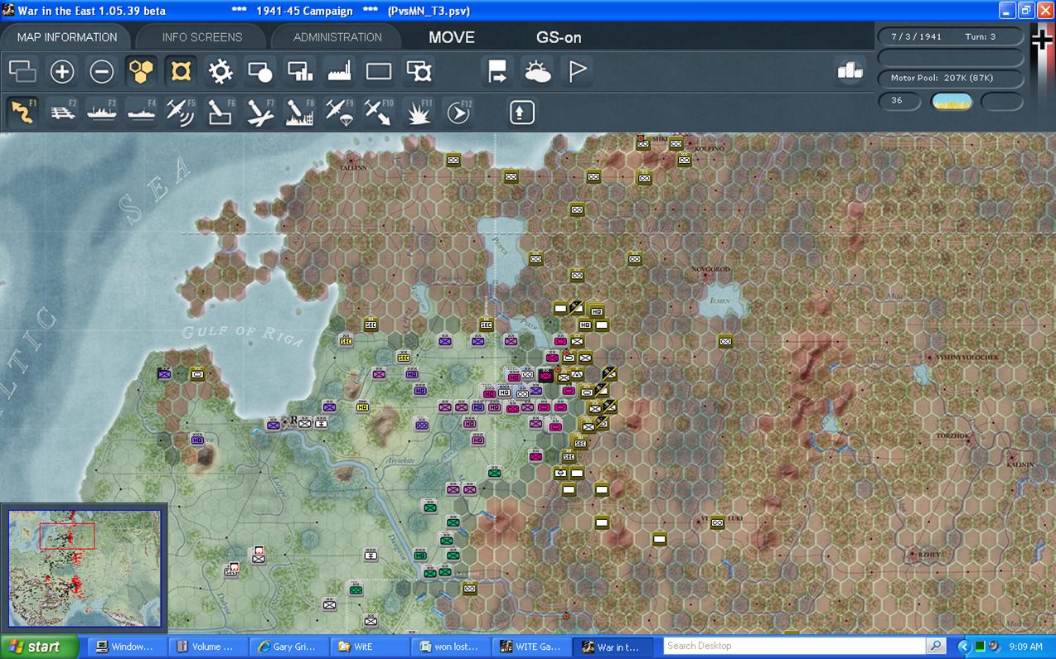Select the Soviet unit near Lake Ilmen
The image size is (1056, 659).
(x=726, y=341)
